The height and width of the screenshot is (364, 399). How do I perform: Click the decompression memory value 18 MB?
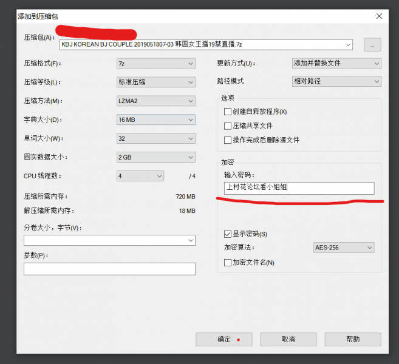[187, 211]
